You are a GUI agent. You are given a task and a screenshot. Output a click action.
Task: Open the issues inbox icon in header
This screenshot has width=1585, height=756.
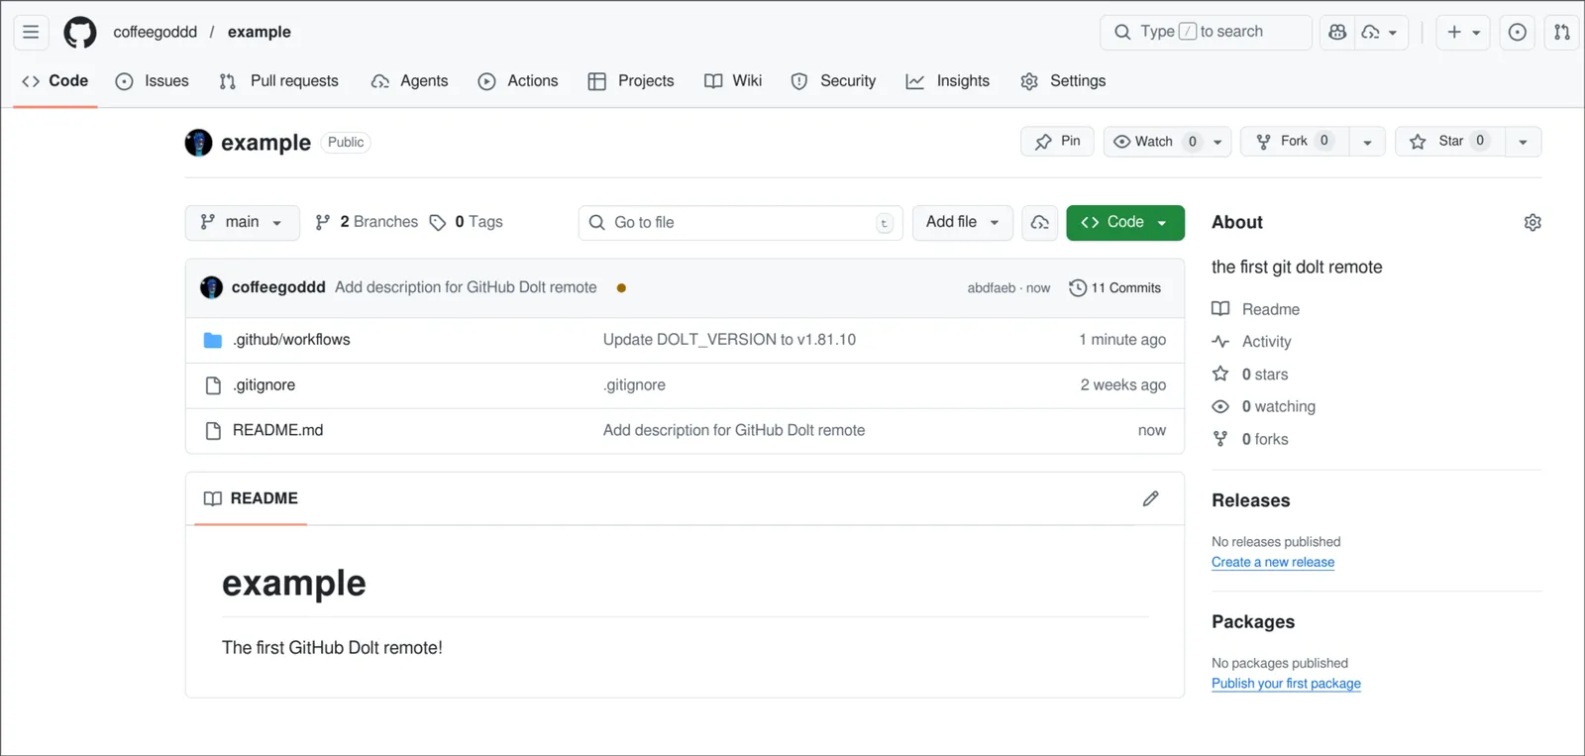pyautogui.click(x=1517, y=32)
